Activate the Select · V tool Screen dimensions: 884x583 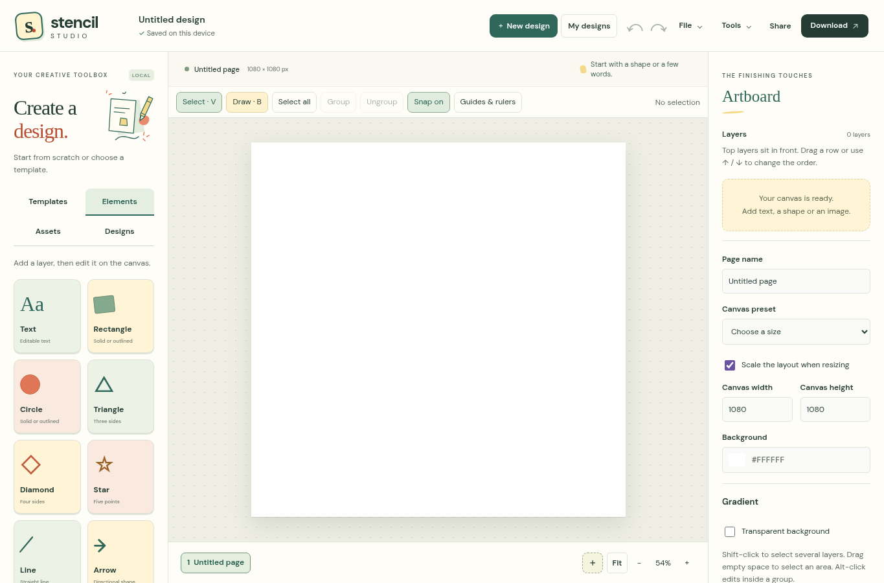pyautogui.click(x=199, y=102)
